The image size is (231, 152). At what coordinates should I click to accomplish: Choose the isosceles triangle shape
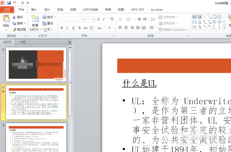(x=200, y=22)
